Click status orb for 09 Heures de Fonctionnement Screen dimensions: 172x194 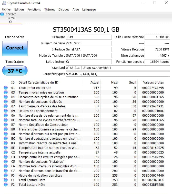(x=6, y=111)
